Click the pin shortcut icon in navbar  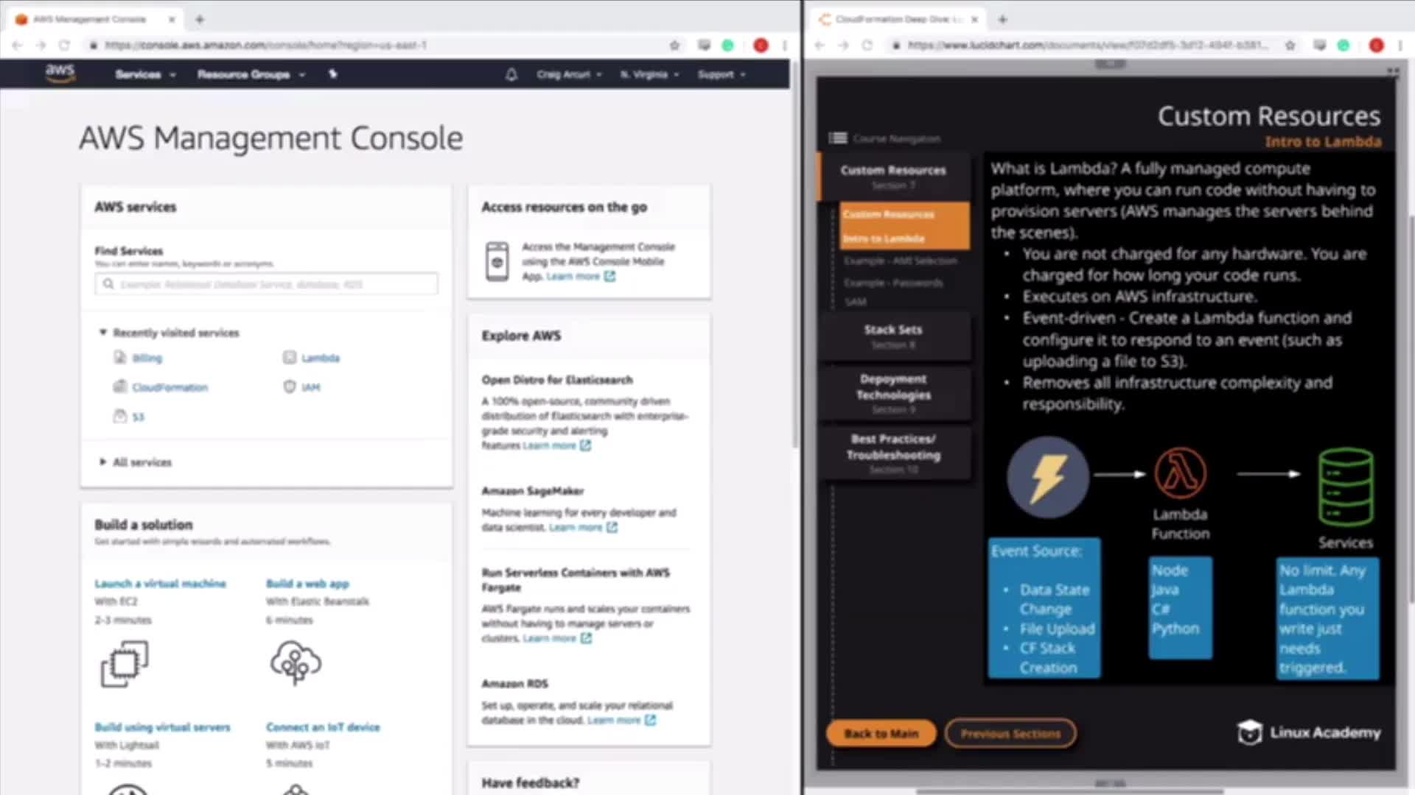(x=332, y=74)
